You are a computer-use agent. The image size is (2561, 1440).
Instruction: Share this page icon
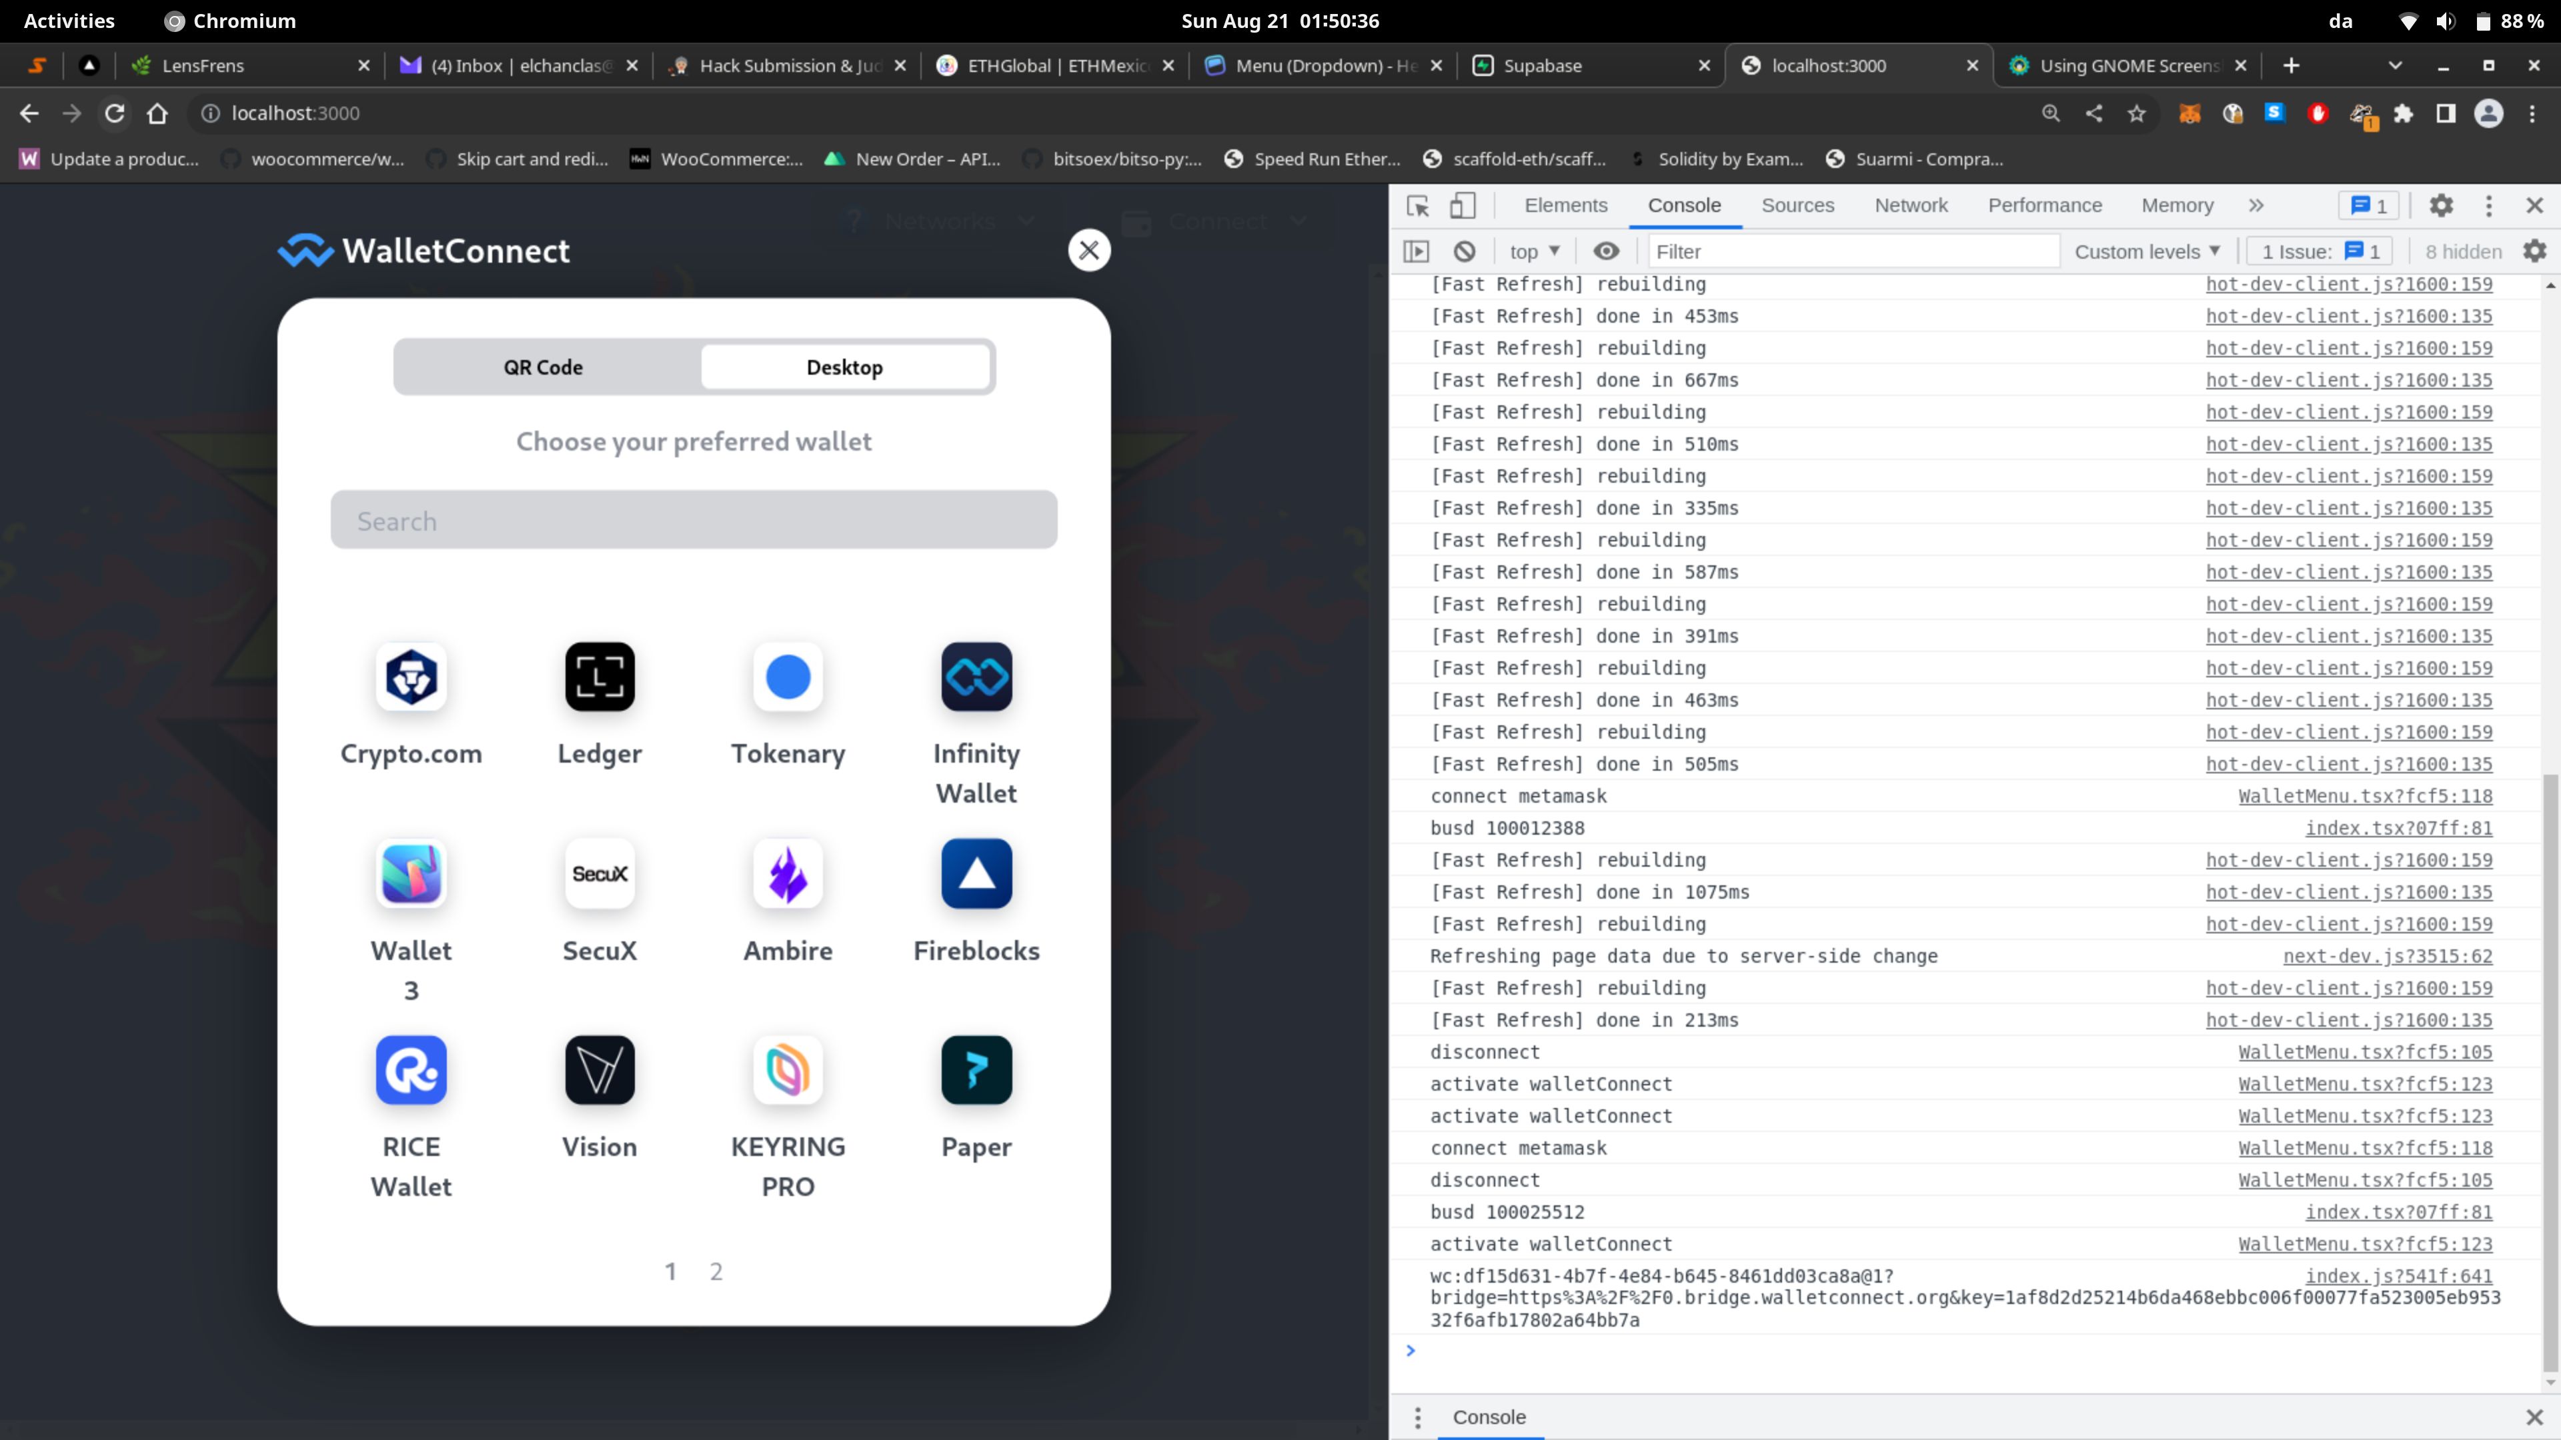2093,113
